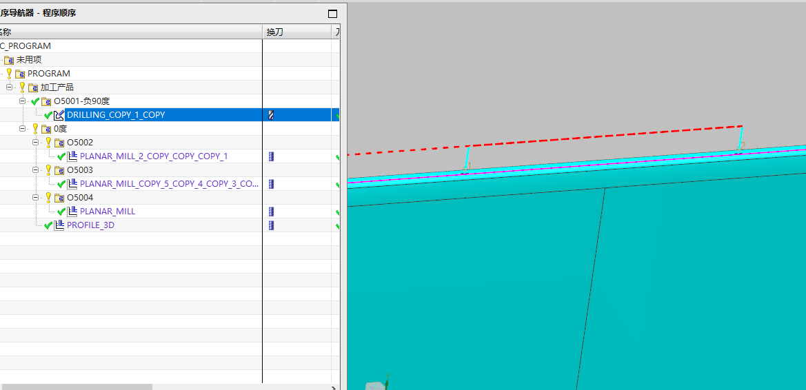Image resolution: width=806 pixels, height=390 pixels.
Task: Select the O5003 program group
Action: [80, 170]
